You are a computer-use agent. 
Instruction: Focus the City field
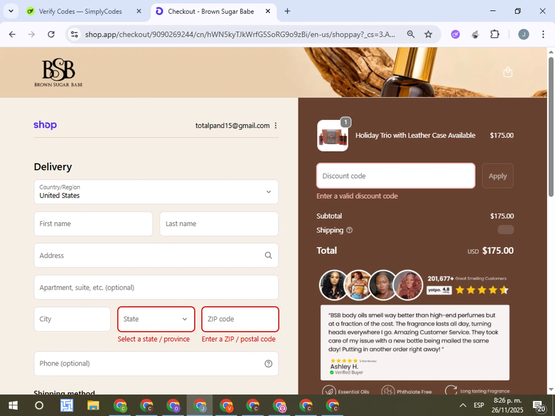click(x=72, y=319)
